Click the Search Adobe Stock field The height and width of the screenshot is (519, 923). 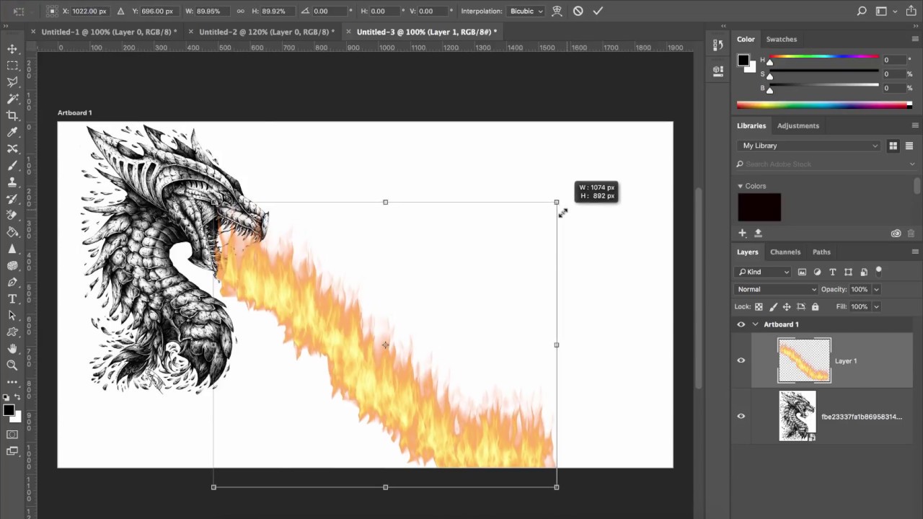[x=826, y=164]
